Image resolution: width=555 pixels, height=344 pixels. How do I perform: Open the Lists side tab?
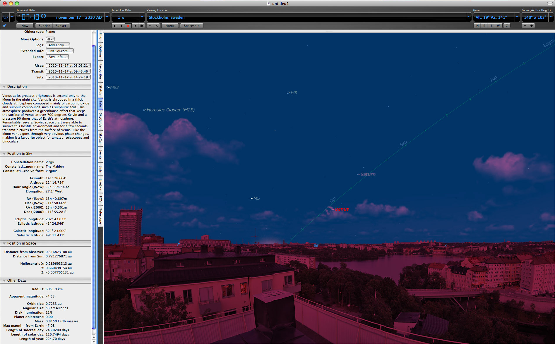pos(100,169)
